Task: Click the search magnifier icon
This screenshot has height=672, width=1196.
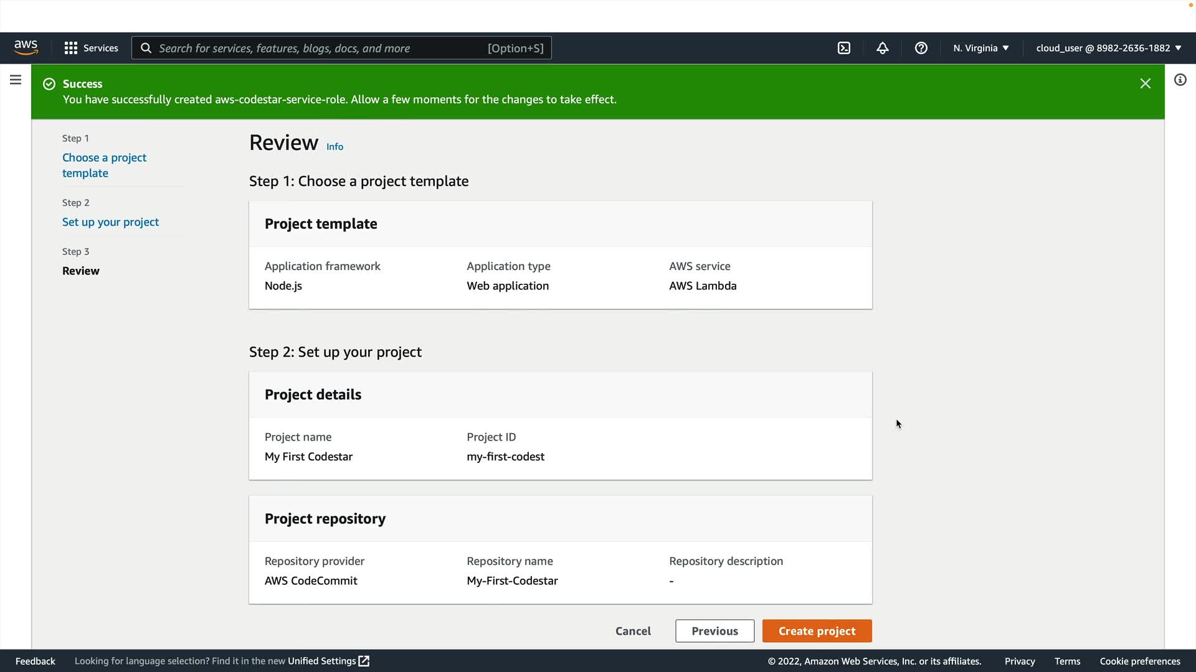Action: click(x=146, y=48)
